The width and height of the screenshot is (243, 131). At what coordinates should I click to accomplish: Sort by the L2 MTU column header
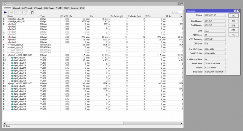(x=65, y=16)
